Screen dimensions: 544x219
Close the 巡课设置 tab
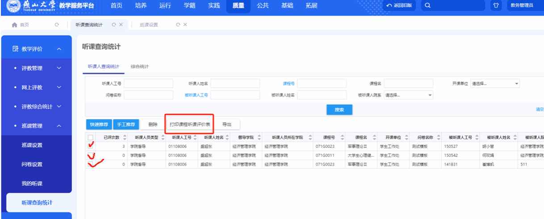click(185, 24)
